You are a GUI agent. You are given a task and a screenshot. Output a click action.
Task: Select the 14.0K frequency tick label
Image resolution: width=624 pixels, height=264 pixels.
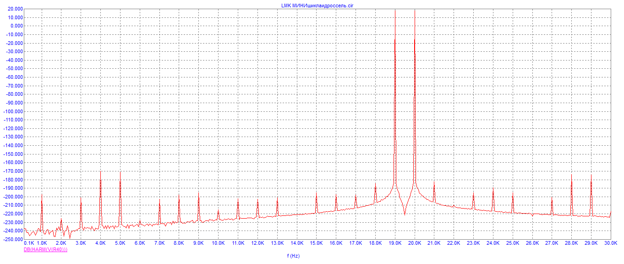tap(297, 243)
